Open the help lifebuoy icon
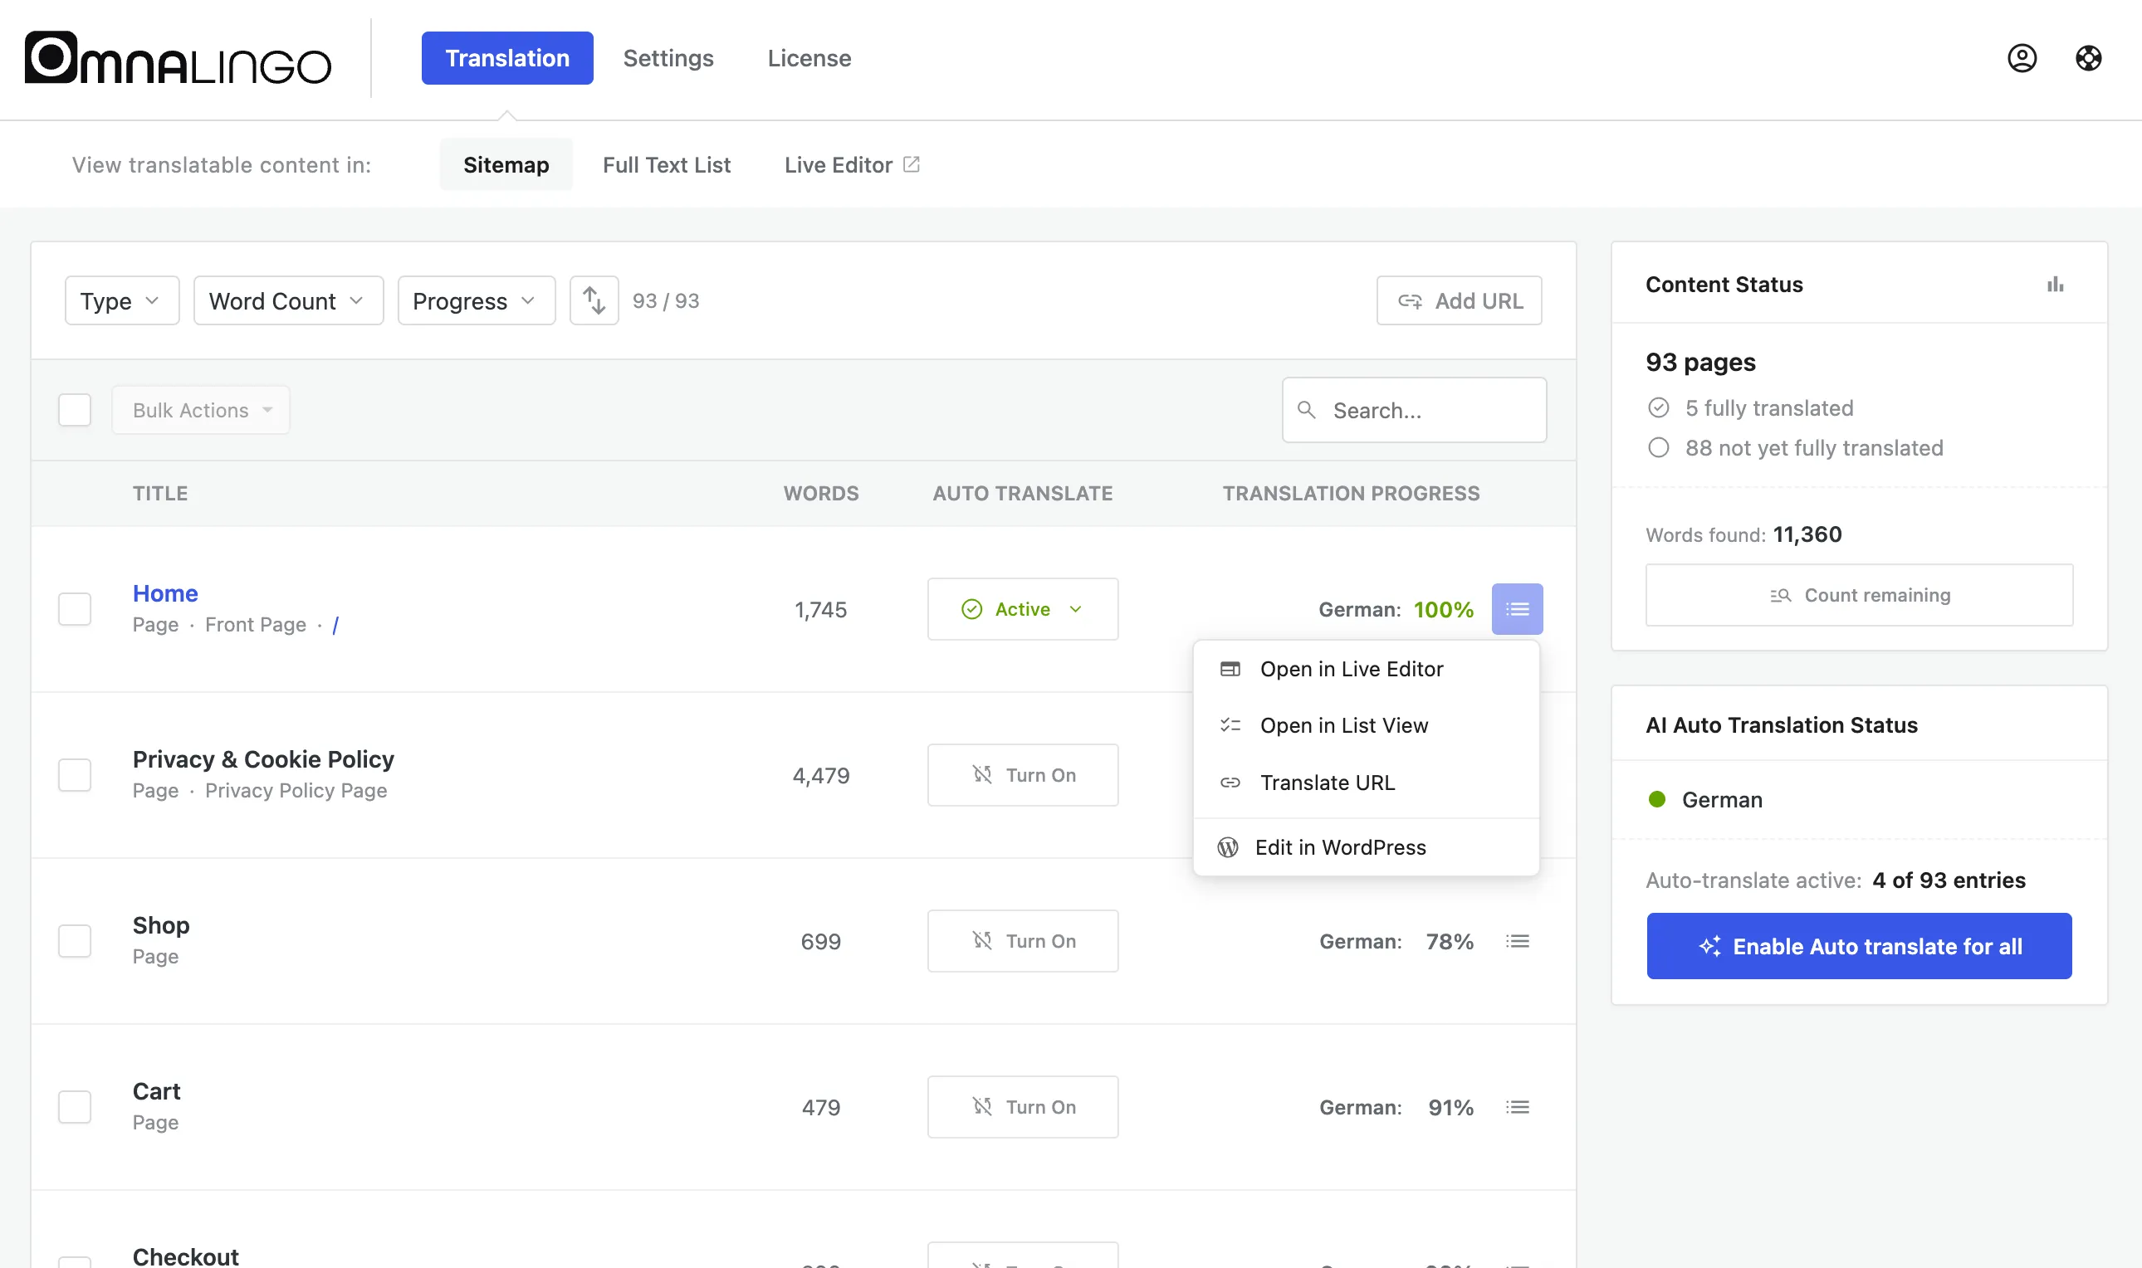2142x1268 pixels. point(2088,58)
